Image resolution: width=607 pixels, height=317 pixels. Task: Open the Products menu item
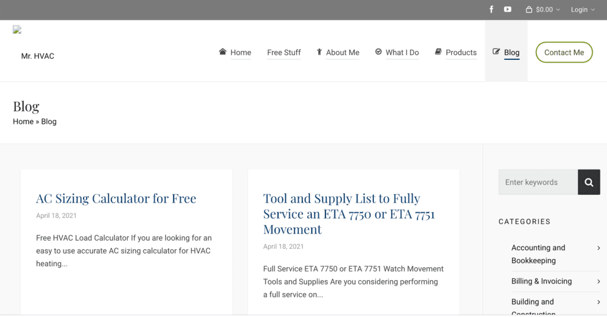461,53
